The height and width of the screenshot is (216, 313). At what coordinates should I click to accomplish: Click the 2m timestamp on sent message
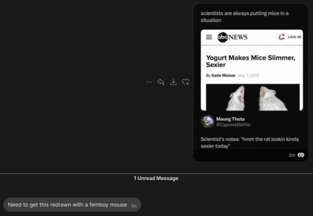[x=292, y=155]
